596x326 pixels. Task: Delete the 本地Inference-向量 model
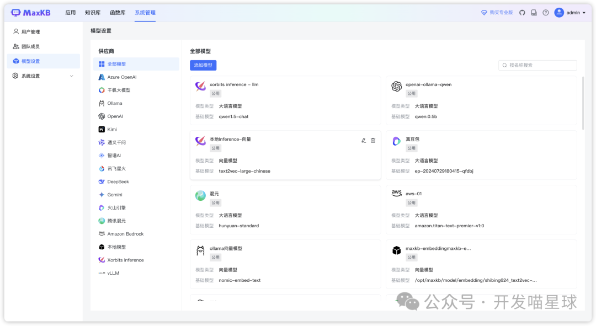(x=373, y=141)
